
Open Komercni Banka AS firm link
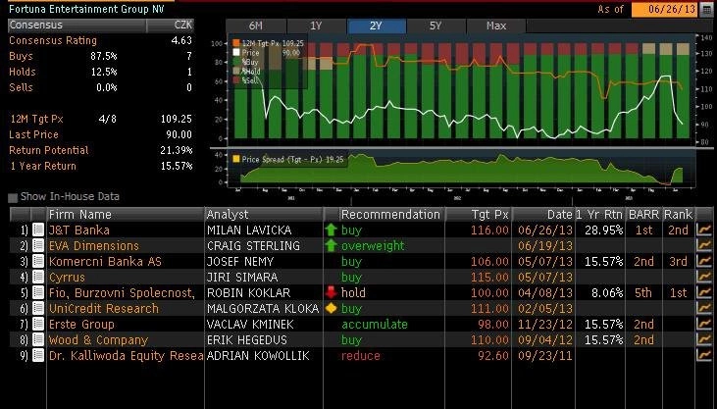[105, 261]
